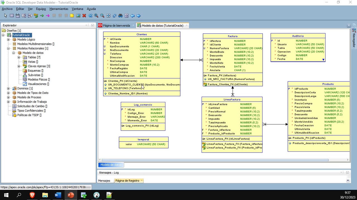Select the Log_comercio table title
Screen dimensions: 357x200
click(x=143, y=105)
